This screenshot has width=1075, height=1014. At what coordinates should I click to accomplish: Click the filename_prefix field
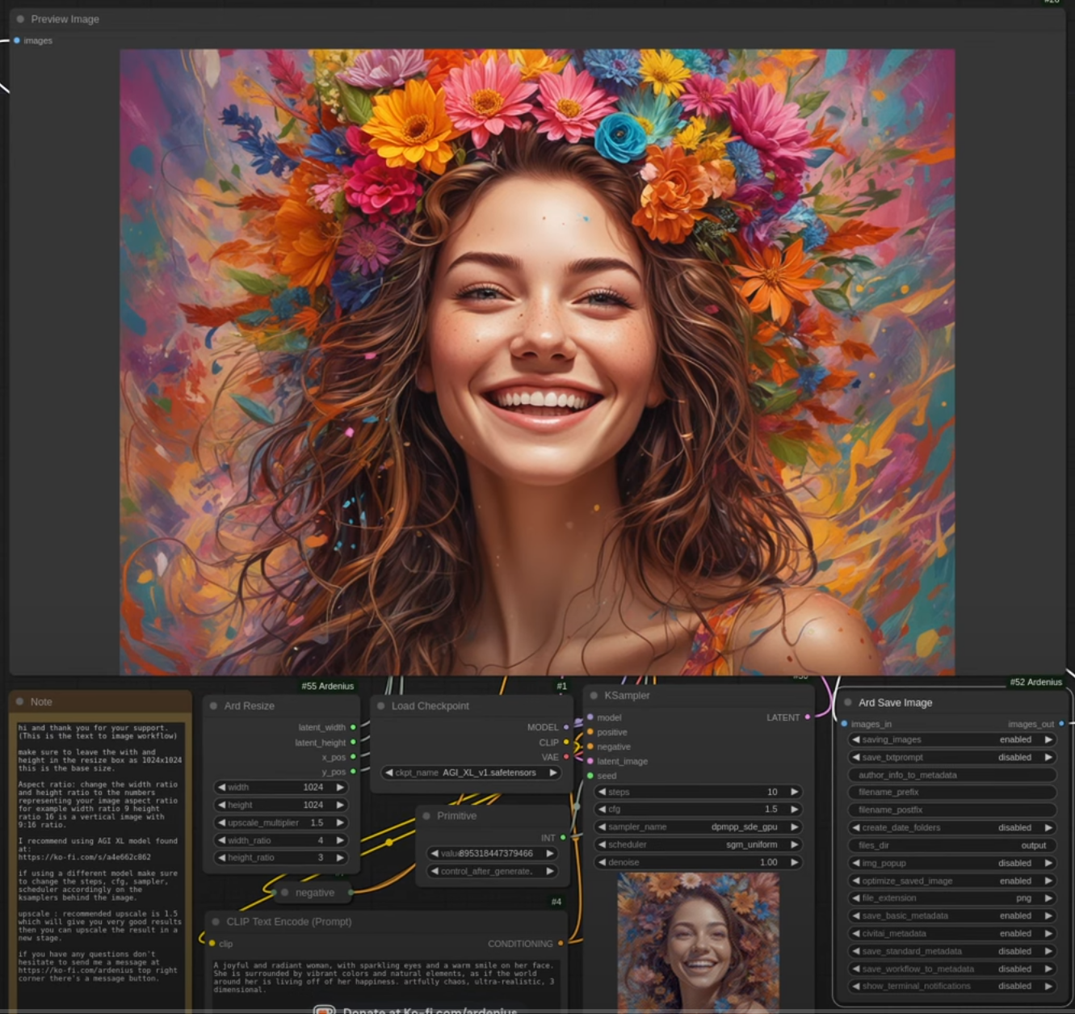[x=952, y=792]
